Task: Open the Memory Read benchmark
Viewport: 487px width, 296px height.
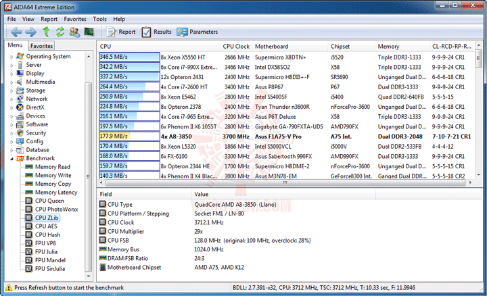Action: [53, 167]
